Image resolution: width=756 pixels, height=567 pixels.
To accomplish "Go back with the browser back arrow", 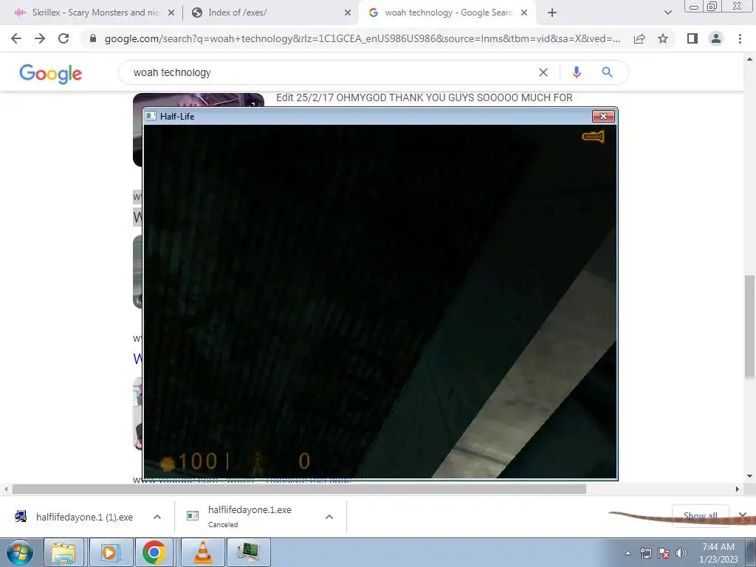I will (16, 38).
